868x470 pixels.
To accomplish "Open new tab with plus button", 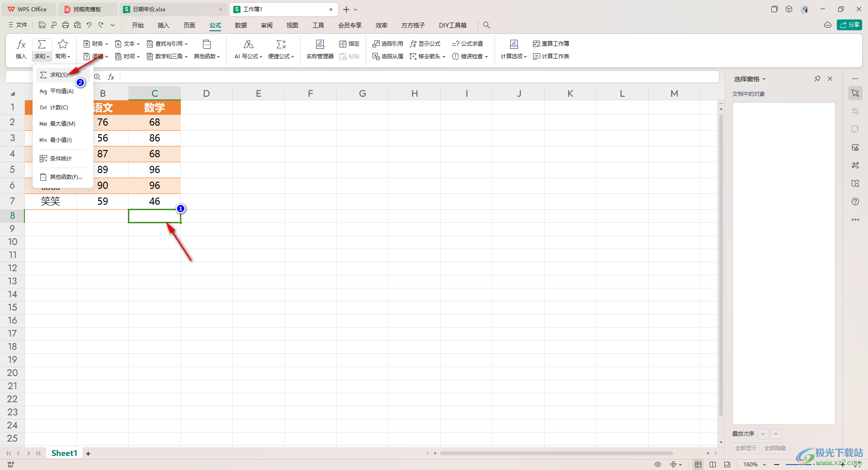I will 346,9.
